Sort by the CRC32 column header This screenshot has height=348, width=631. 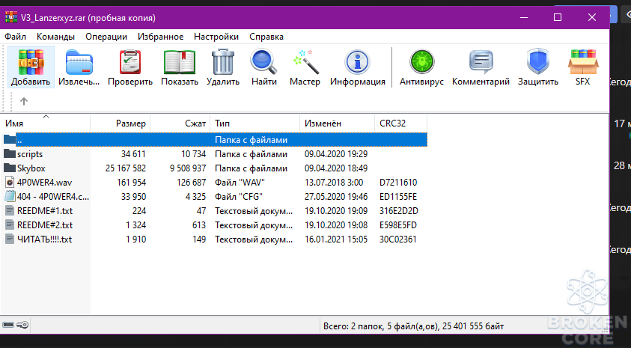pyautogui.click(x=400, y=123)
